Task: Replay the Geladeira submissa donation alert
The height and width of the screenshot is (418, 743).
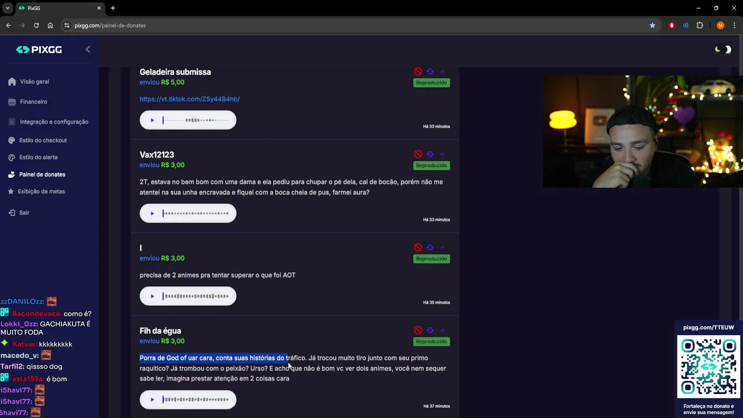Action: [430, 71]
